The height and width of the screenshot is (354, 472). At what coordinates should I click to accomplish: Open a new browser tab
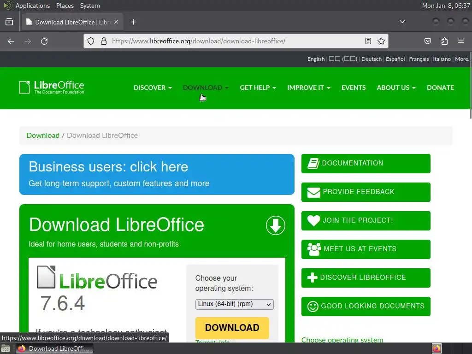pos(133,22)
